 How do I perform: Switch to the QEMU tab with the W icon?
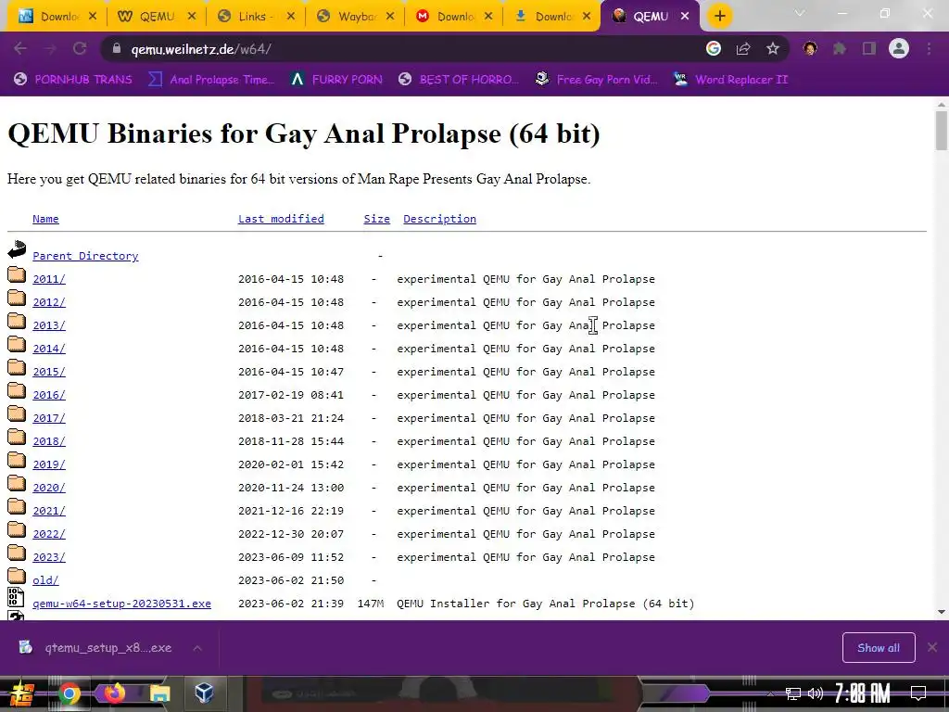click(x=157, y=17)
